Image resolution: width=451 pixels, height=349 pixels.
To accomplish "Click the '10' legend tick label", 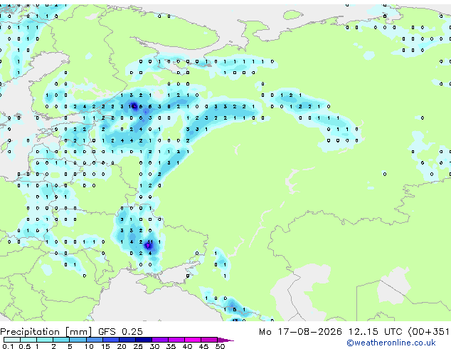I will [89, 346].
